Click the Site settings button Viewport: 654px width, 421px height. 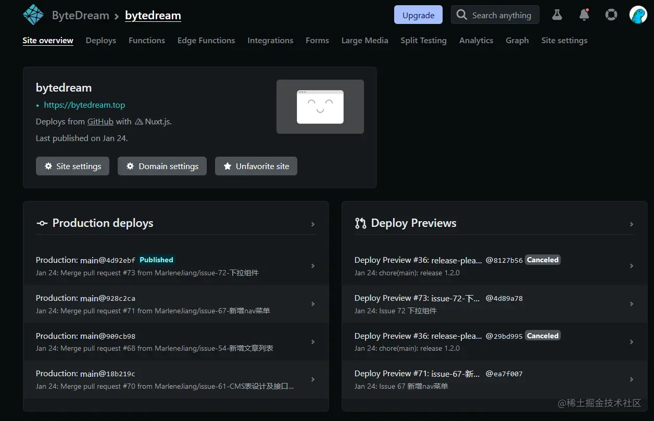tap(72, 166)
